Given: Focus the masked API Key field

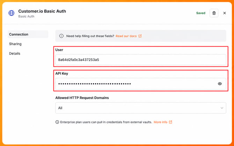Looking at the screenshot, I should click(141, 84).
